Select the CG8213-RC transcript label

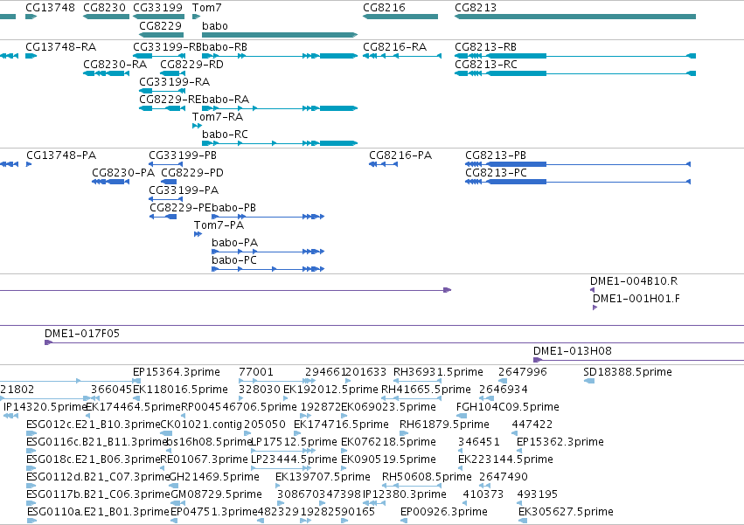coord(486,65)
